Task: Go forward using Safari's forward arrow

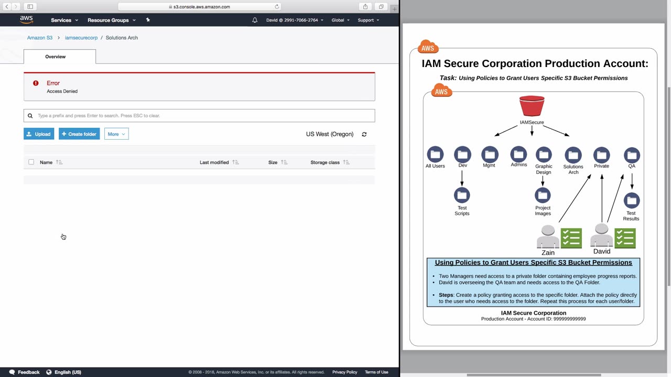Action: click(x=16, y=7)
